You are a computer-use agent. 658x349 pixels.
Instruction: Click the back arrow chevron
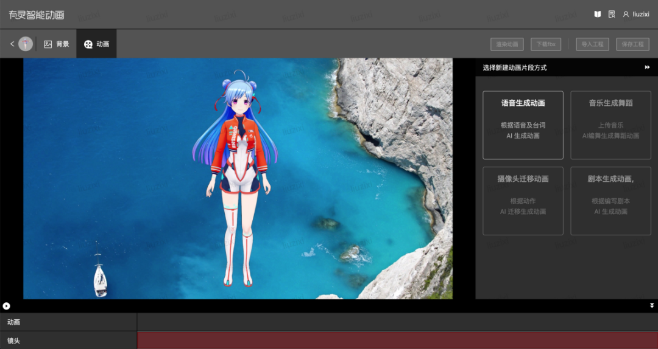pos(12,44)
